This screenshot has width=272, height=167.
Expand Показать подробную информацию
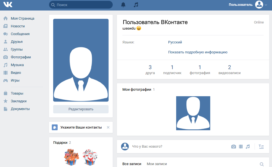click(x=198, y=52)
